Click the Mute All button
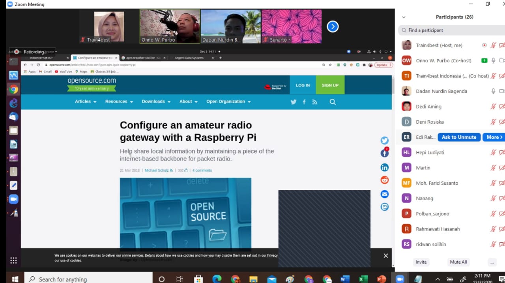505x283 pixels. [x=458, y=262]
